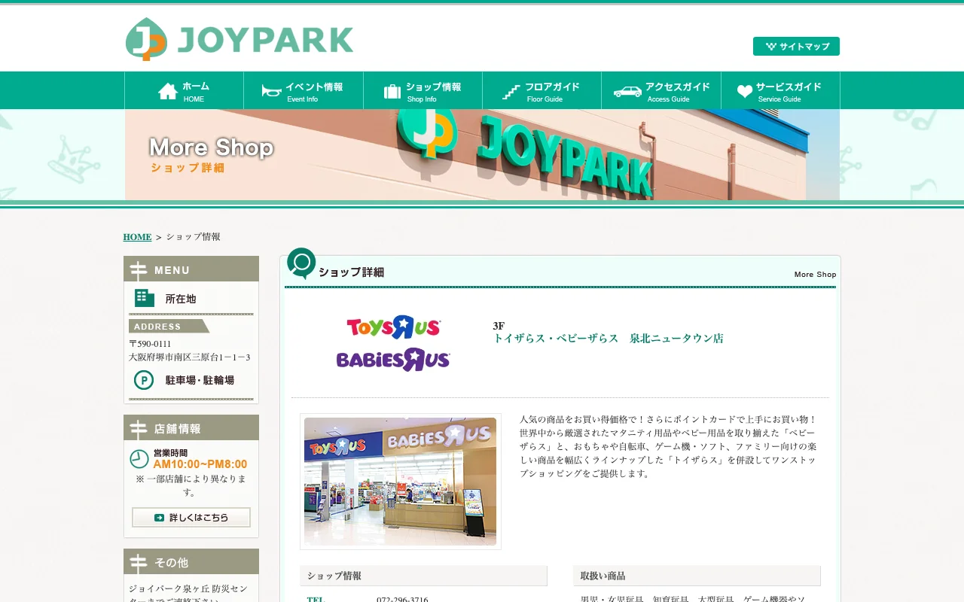
Task: Click the AM10:00~PM8:00 hours text
Action: [x=200, y=464]
